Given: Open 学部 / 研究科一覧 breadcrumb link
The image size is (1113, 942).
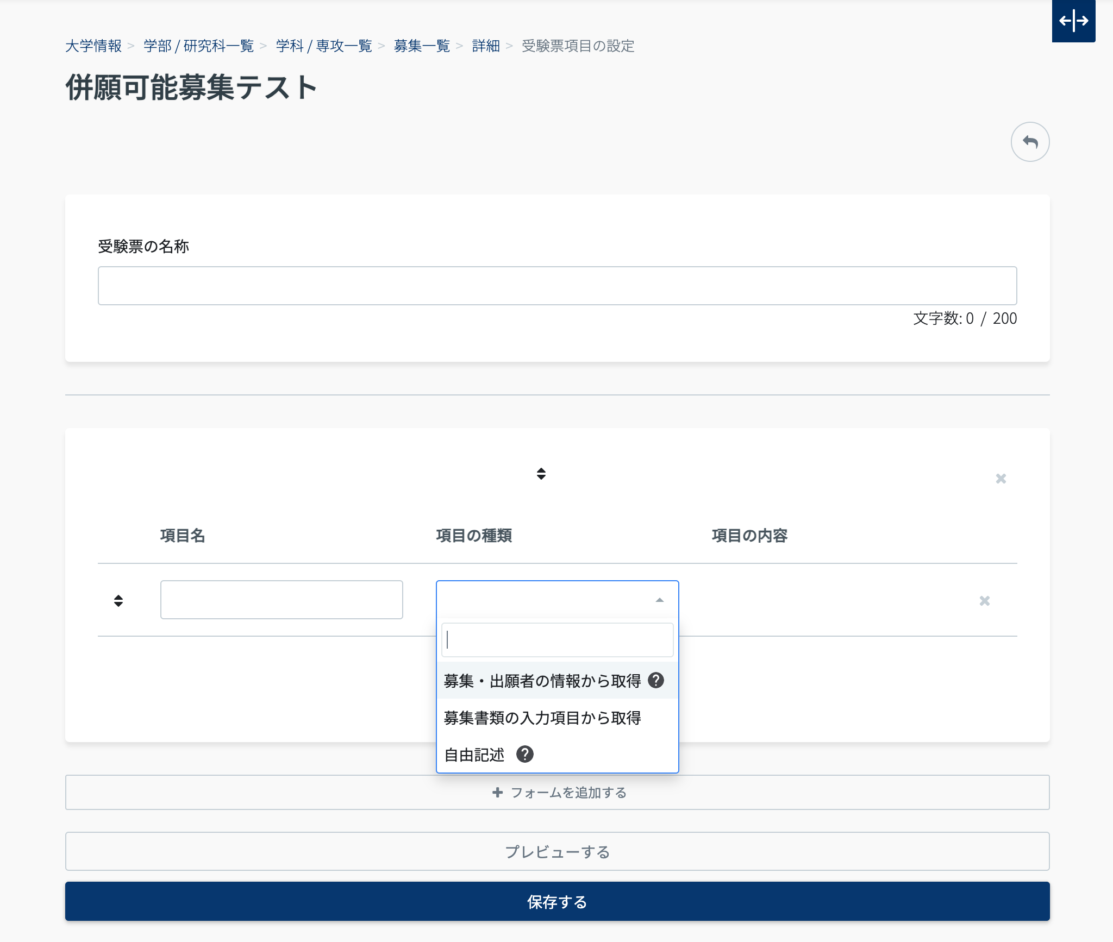Looking at the screenshot, I should [x=198, y=46].
